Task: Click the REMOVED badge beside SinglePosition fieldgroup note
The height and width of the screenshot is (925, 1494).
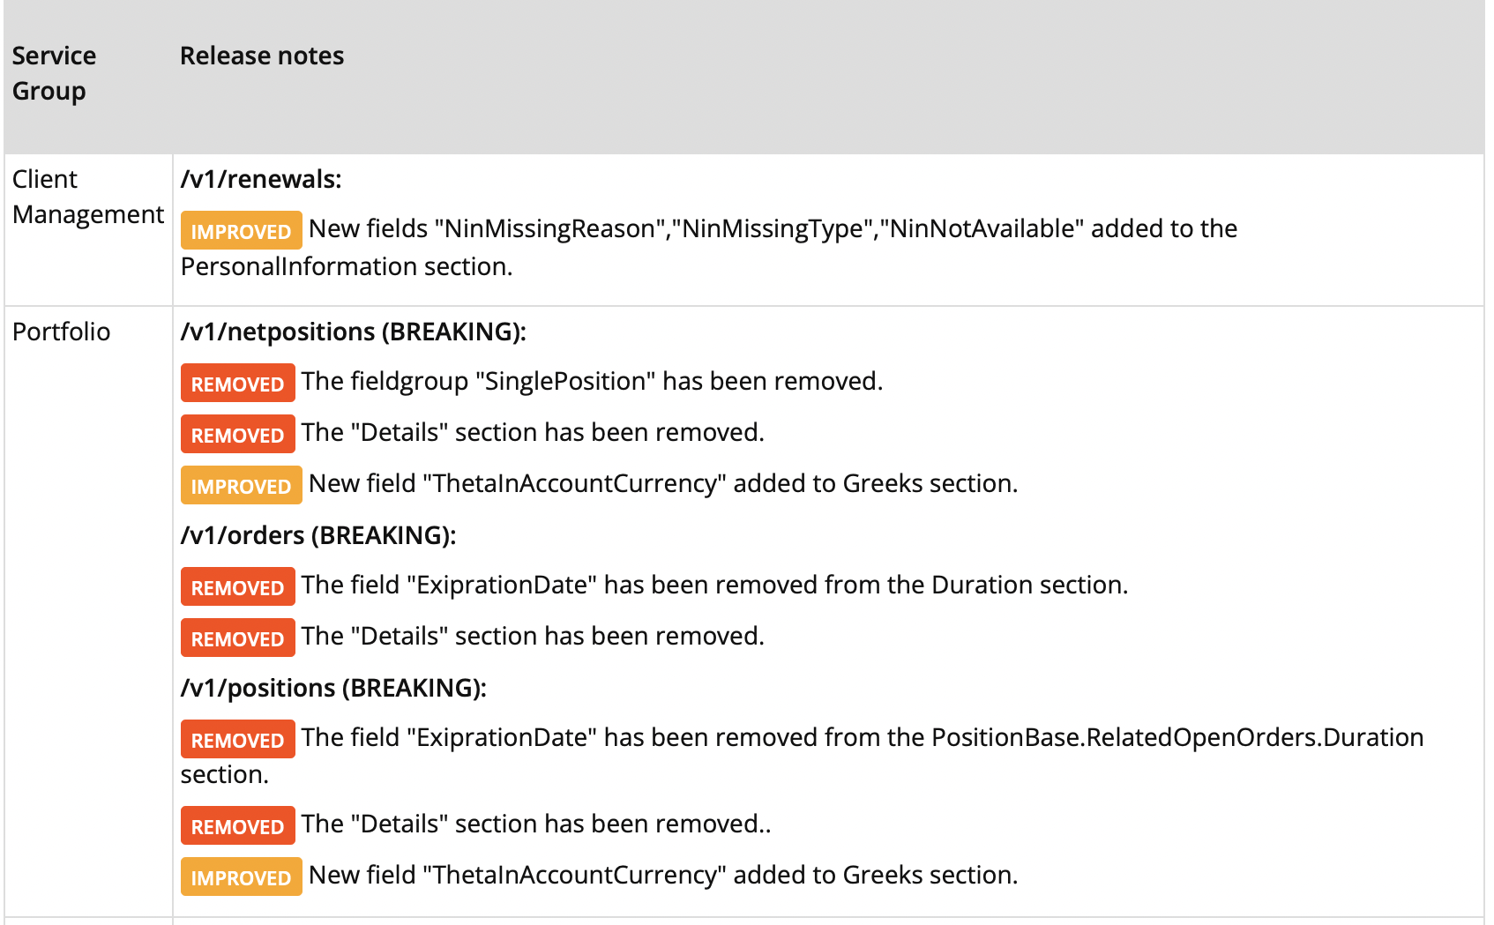Action: pos(237,383)
